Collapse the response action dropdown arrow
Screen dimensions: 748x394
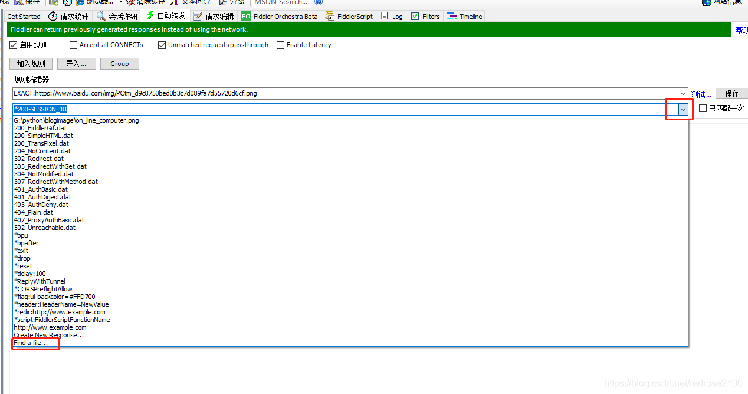[x=683, y=109]
